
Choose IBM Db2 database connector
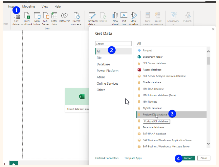pyautogui.click(x=171, y=89)
